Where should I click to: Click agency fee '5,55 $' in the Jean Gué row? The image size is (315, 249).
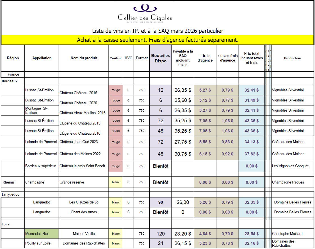tap(205, 142)
